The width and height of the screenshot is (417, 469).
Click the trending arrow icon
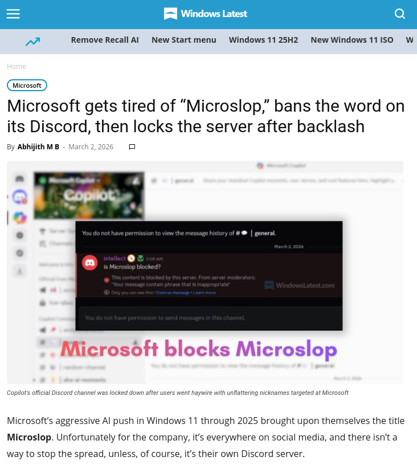32,42
